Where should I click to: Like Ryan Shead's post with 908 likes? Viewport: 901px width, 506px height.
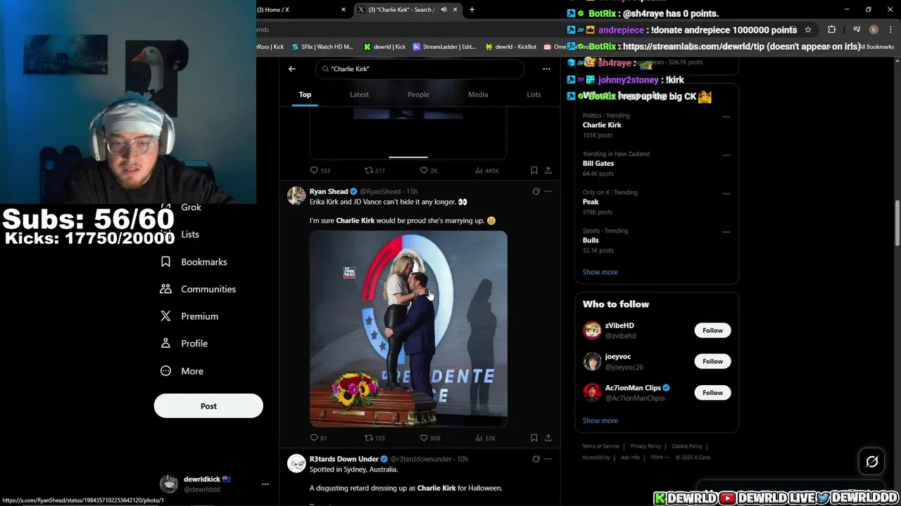pos(424,438)
